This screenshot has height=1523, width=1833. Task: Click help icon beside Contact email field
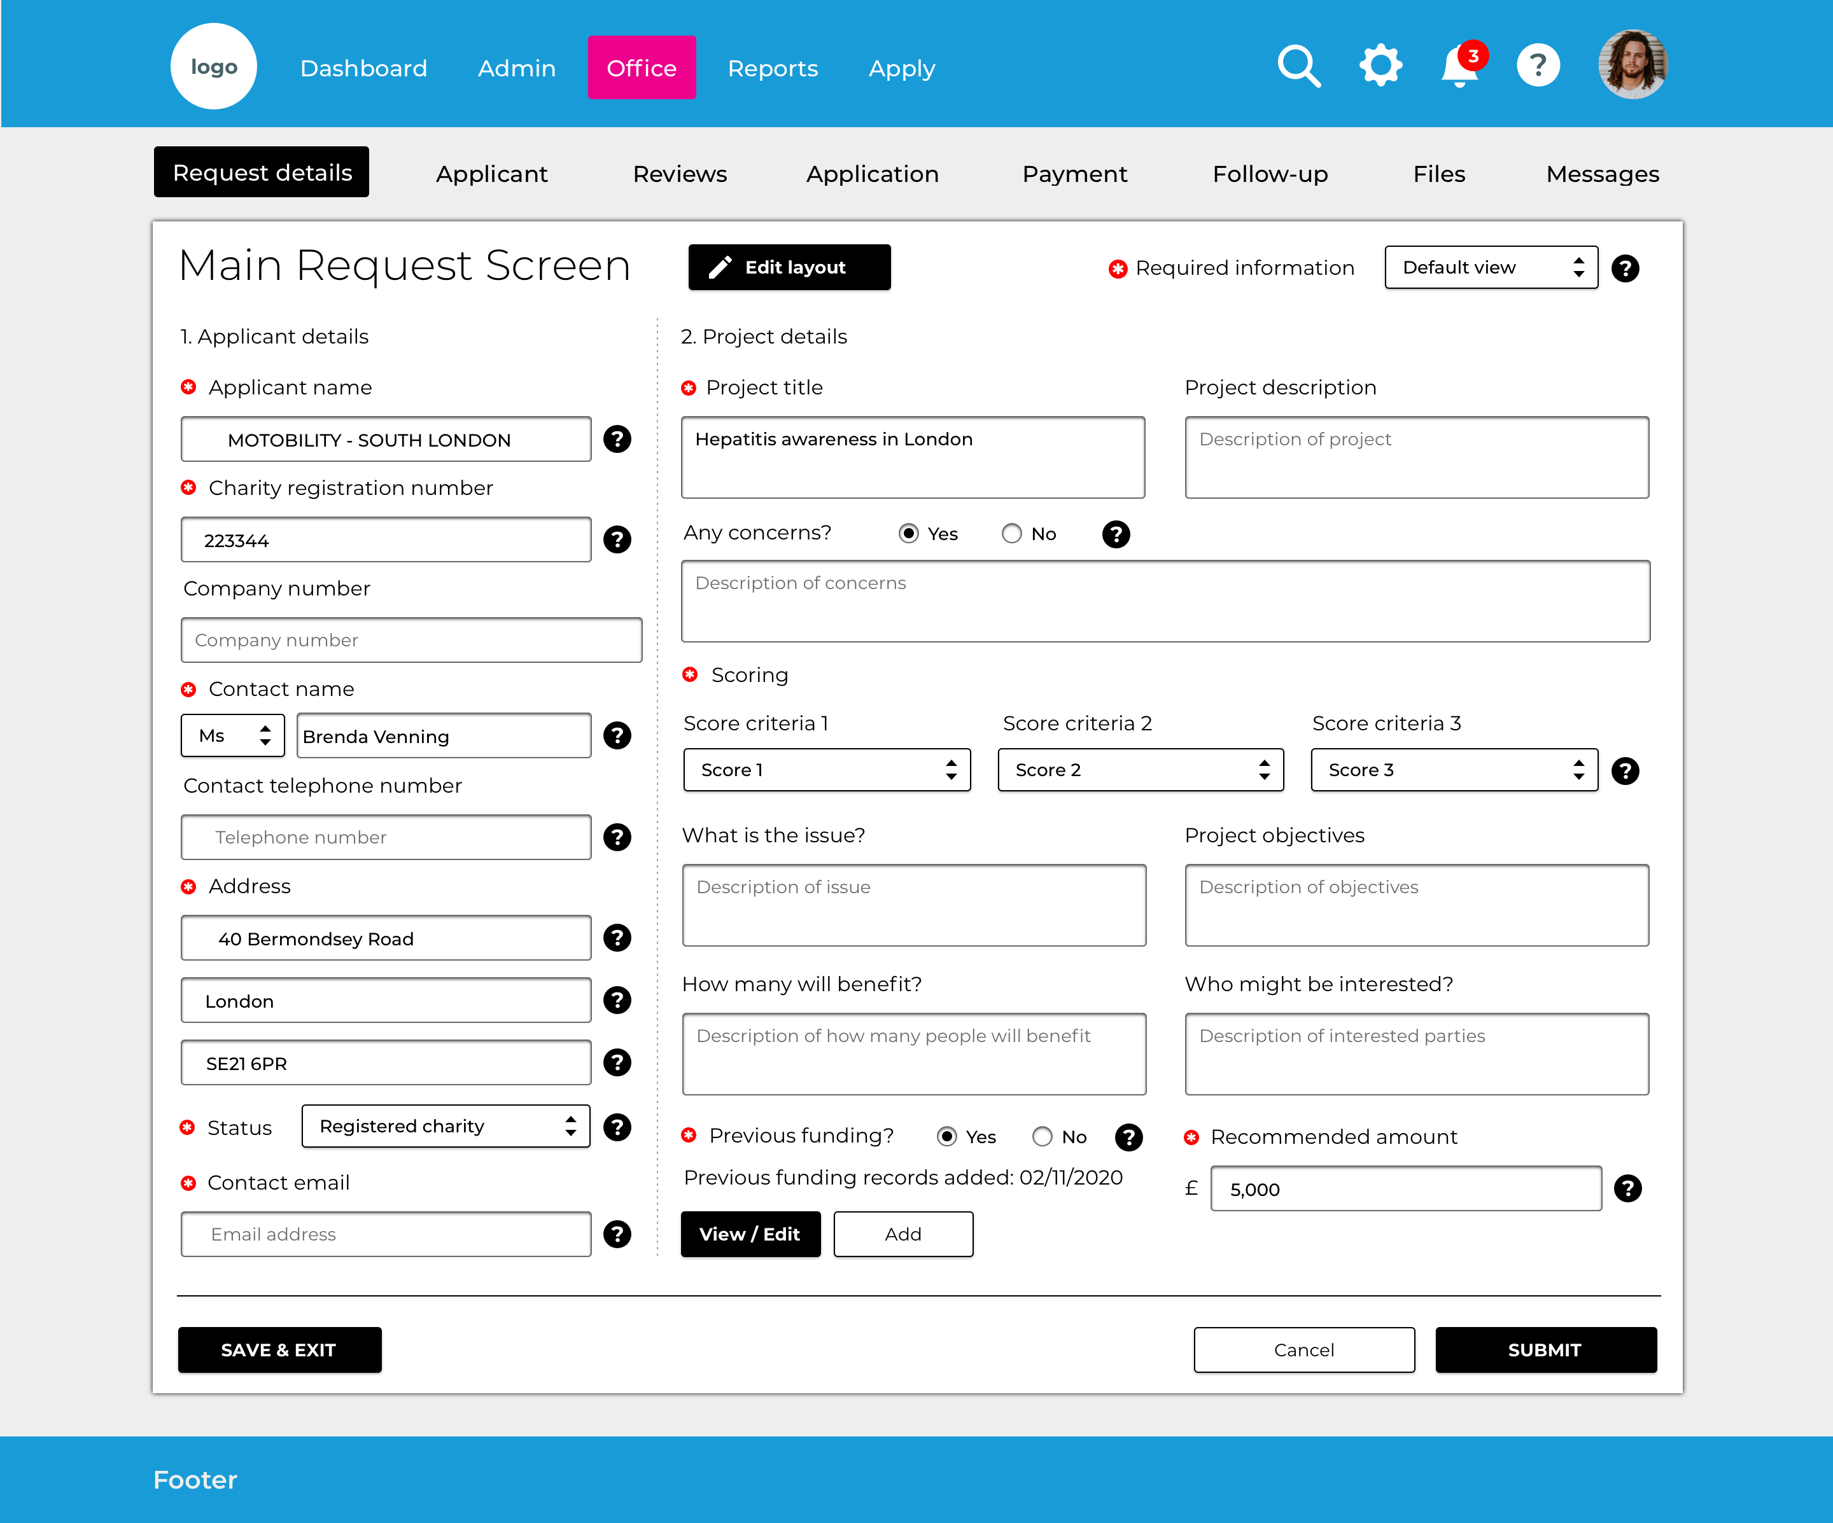coord(617,1234)
